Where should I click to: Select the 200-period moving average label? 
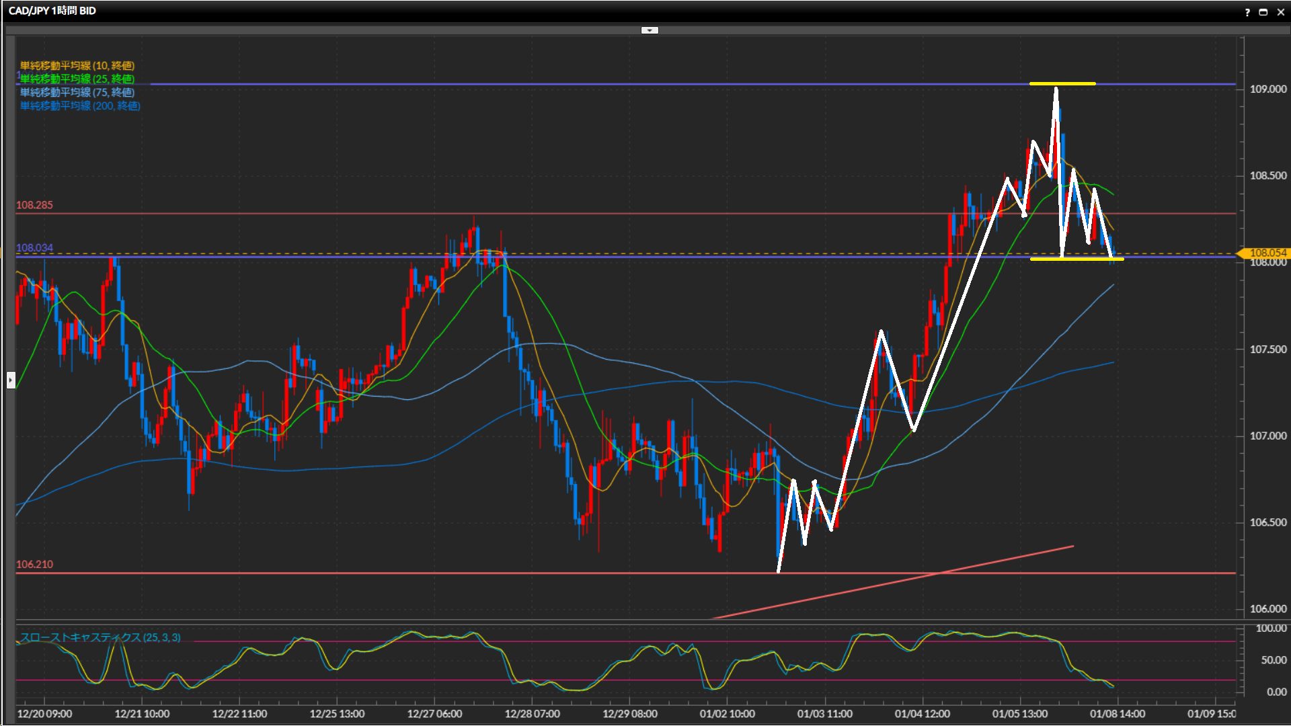(x=80, y=106)
